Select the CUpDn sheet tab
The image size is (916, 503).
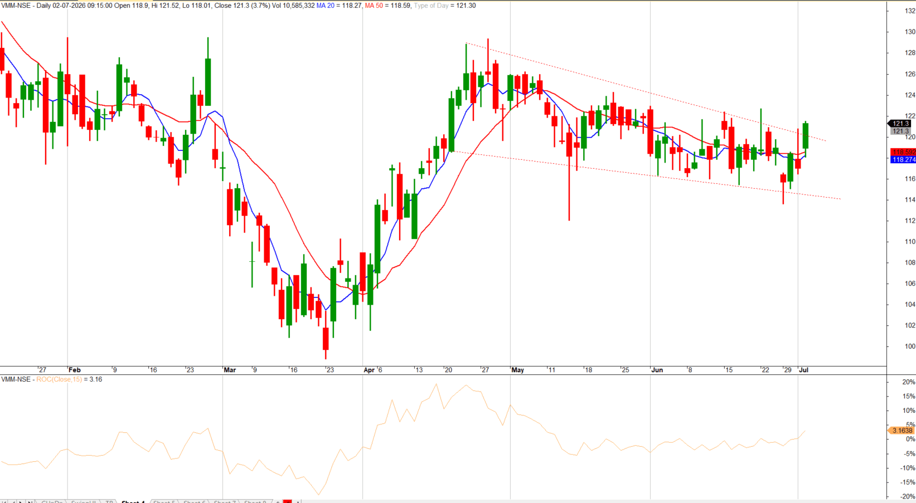[52, 501]
